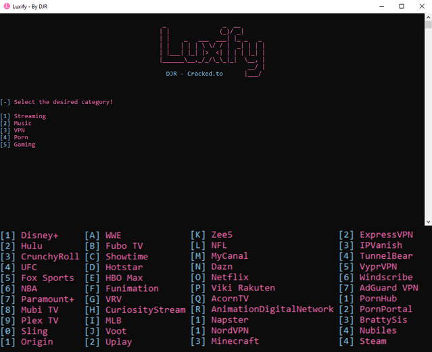Click the Steam entry
This screenshot has height=352, width=432.
pyautogui.click(x=363, y=341)
